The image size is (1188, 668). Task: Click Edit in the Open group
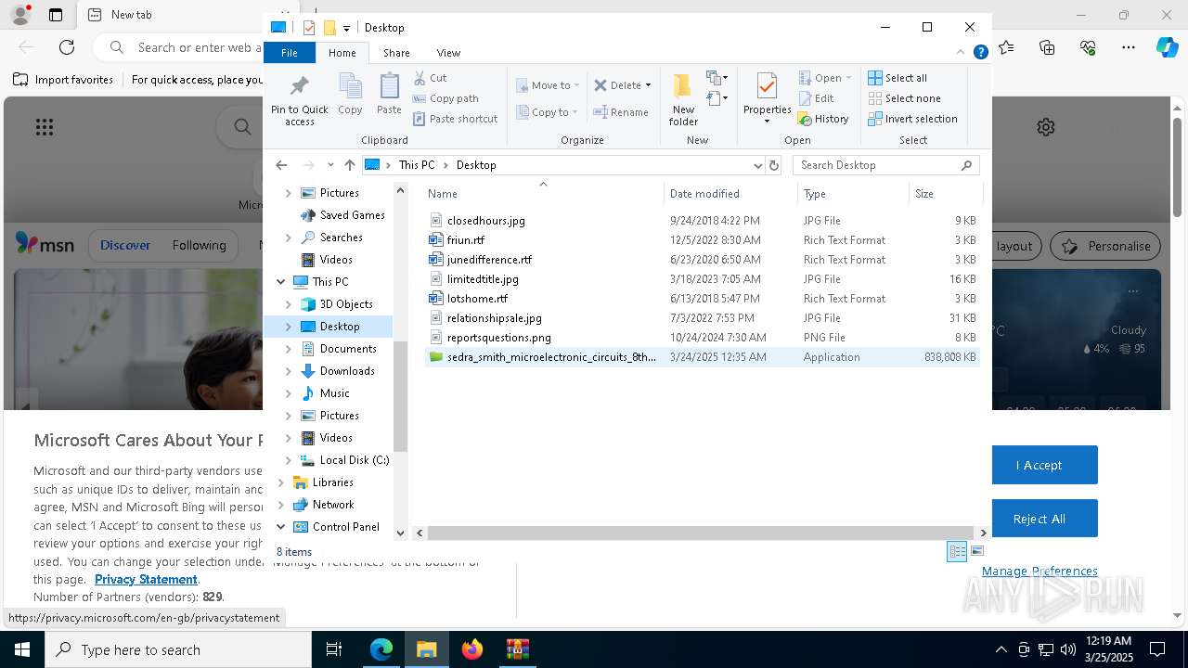click(x=816, y=98)
